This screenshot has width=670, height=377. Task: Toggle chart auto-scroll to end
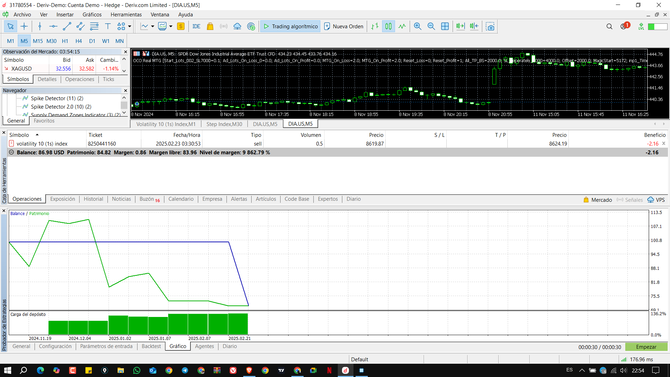click(x=461, y=26)
